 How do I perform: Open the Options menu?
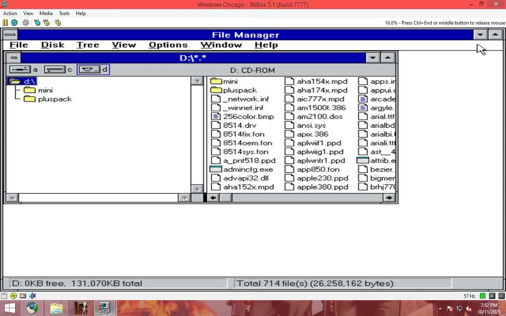(168, 45)
